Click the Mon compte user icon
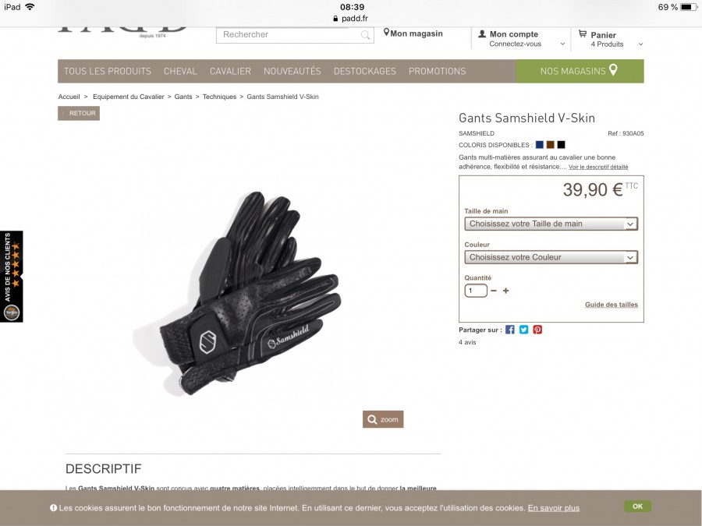 pos(482,34)
